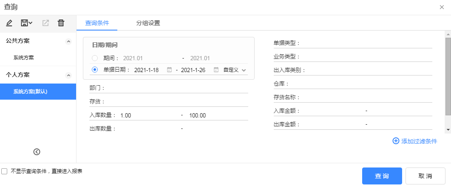Open the save scheme dropdown icon
The height and width of the screenshot is (187, 451).
[x=26, y=23]
